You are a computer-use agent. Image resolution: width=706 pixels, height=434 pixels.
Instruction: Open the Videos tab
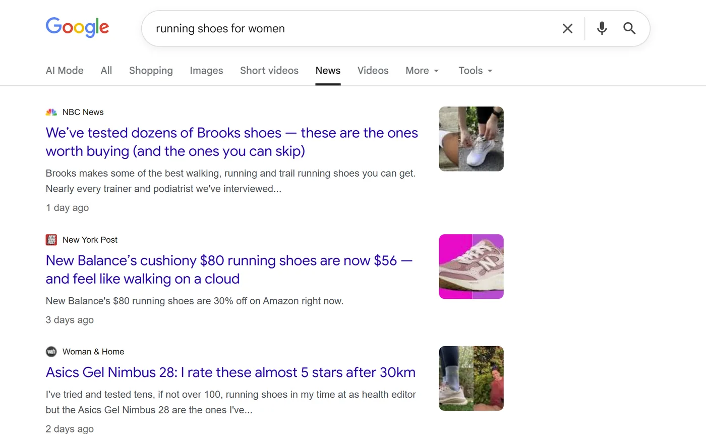tap(373, 71)
